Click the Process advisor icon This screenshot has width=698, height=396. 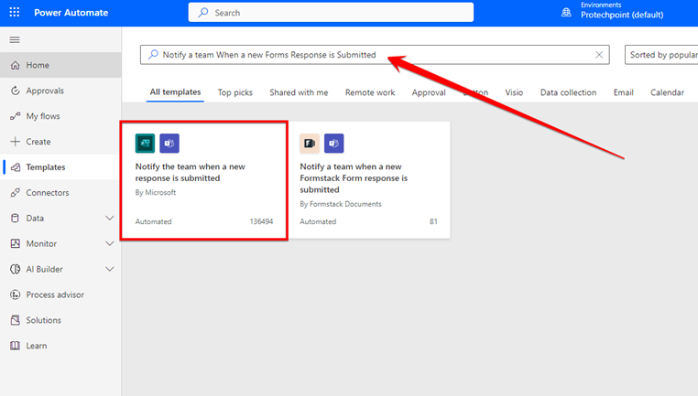click(x=16, y=294)
